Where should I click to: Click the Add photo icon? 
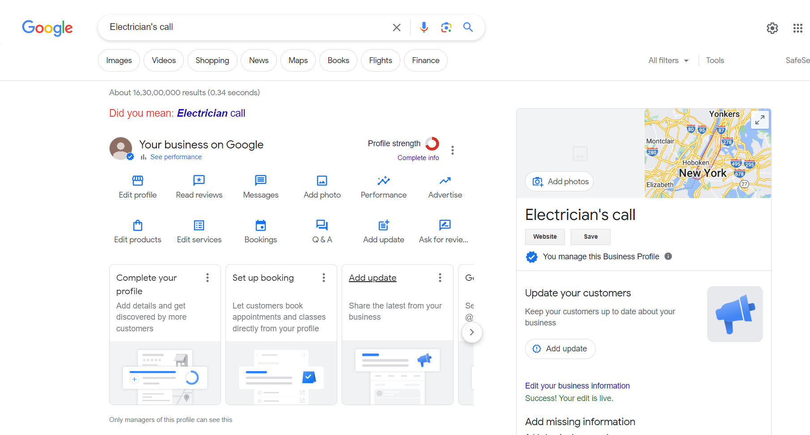pyautogui.click(x=322, y=181)
